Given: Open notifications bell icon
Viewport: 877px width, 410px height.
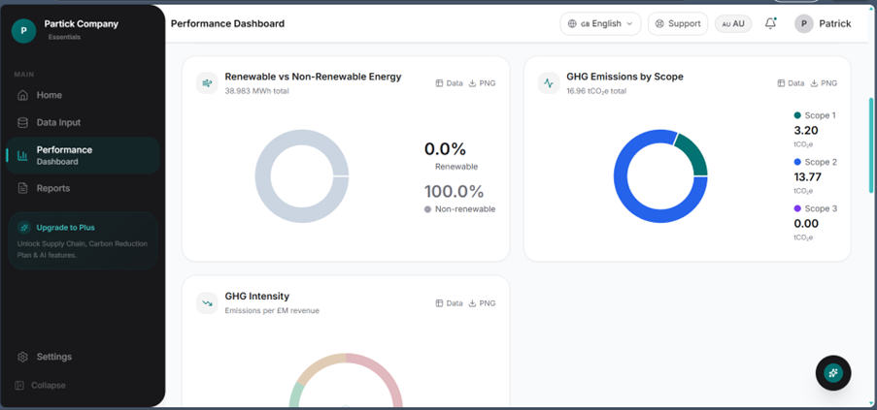Looking at the screenshot, I should click(x=771, y=23).
